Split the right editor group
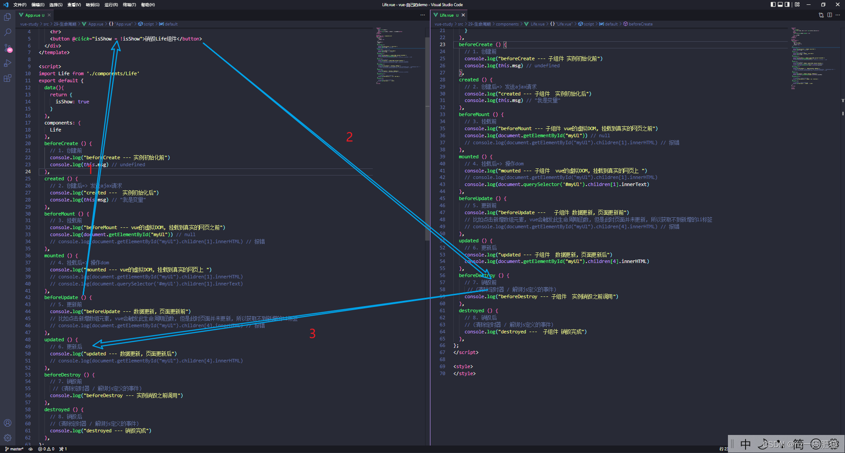The width and height of the screenshot is (845, 453). (830, 15)
